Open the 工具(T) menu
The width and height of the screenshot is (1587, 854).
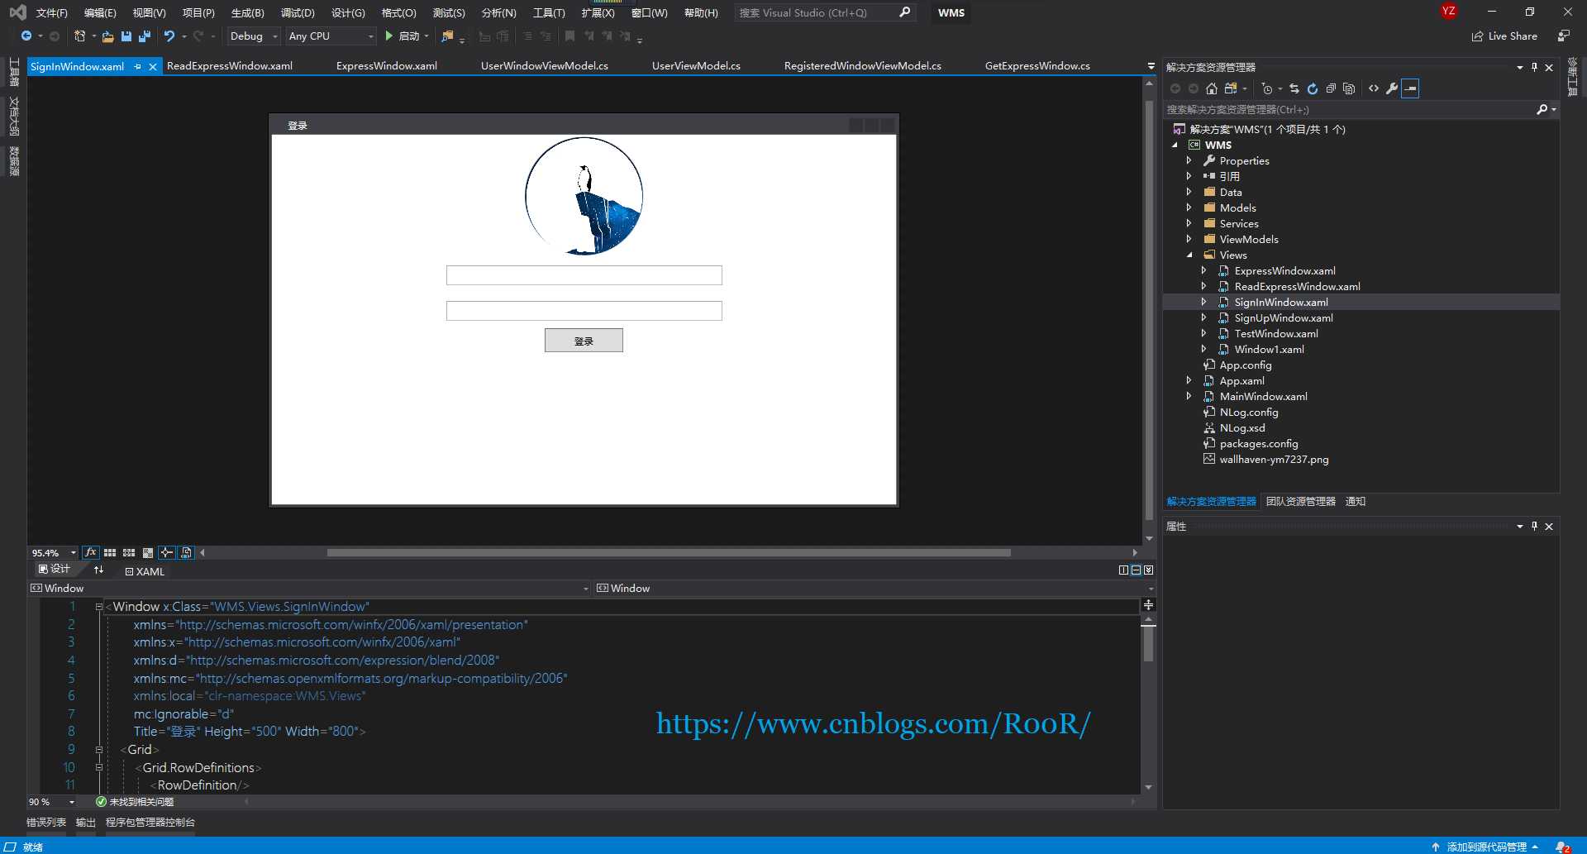coord(549,12)
